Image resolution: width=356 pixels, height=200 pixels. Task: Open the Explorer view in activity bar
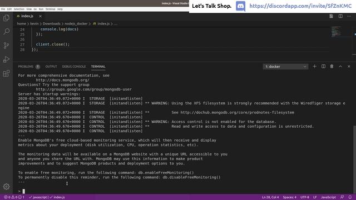pyautogui.click(x=6, y=18)
